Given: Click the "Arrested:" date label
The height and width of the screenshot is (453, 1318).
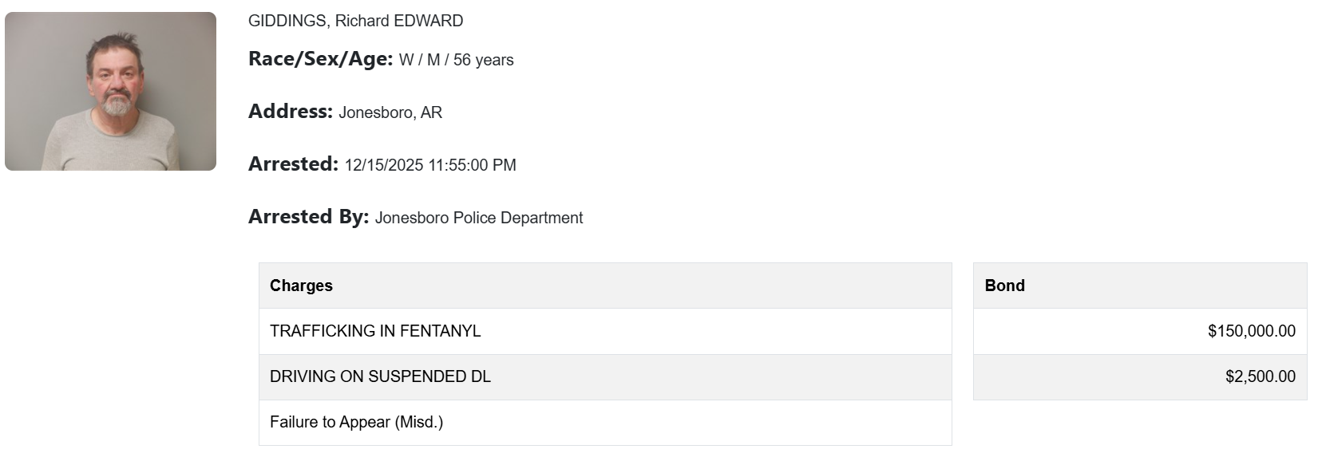Looking at the screenshot, I should click(x=293, y=164).
